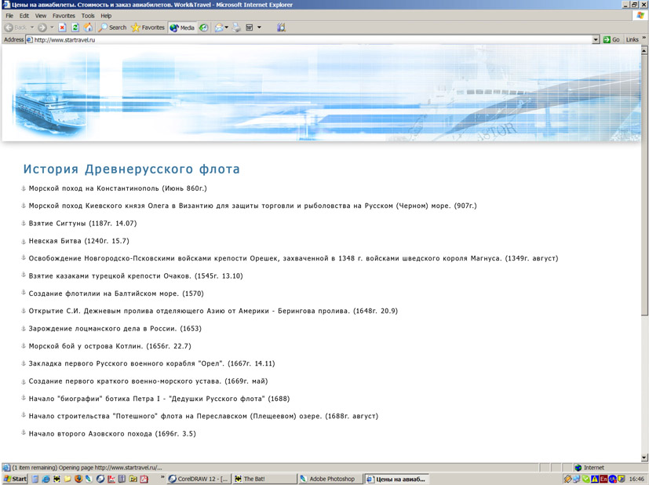Viewport: 649px width, 485px height.
Task: Open the Search pane
Action: [x=112, y=27]
